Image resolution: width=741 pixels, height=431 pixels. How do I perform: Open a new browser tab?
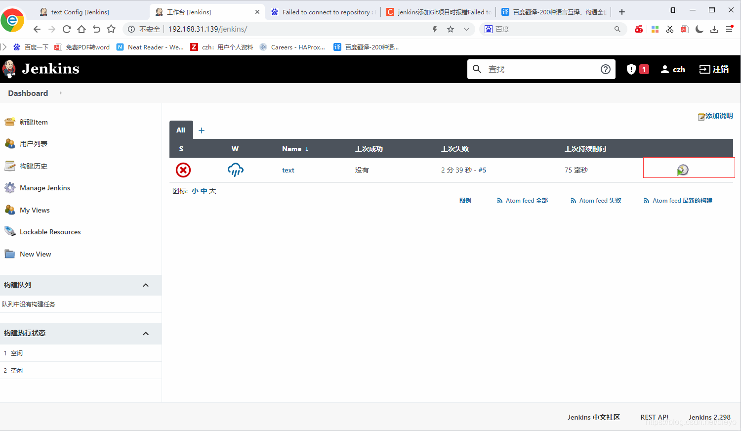point(622,12)
